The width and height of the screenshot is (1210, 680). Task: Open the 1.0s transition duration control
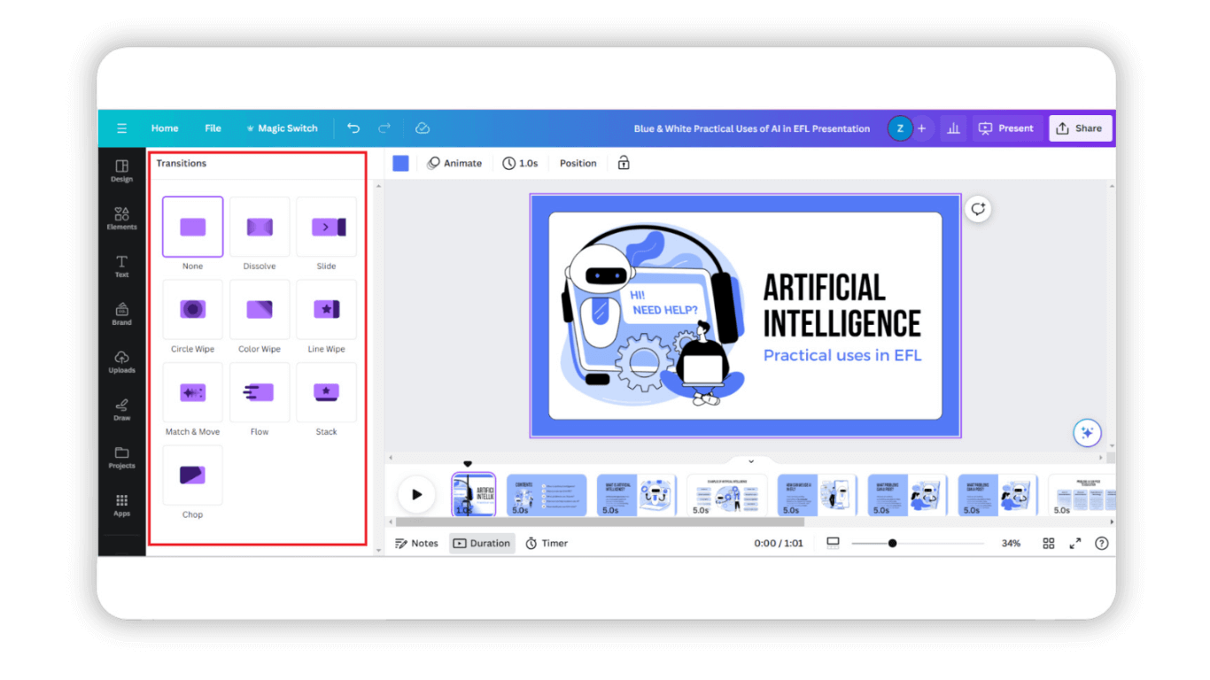[x=521, y=163]
